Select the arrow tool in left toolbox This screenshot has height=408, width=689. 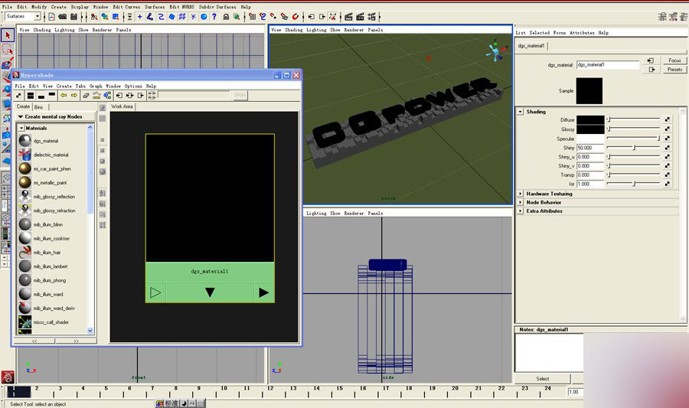point(8,34)
